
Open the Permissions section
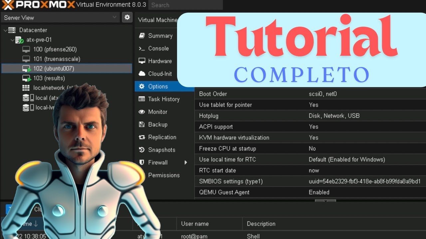(164, 175)
